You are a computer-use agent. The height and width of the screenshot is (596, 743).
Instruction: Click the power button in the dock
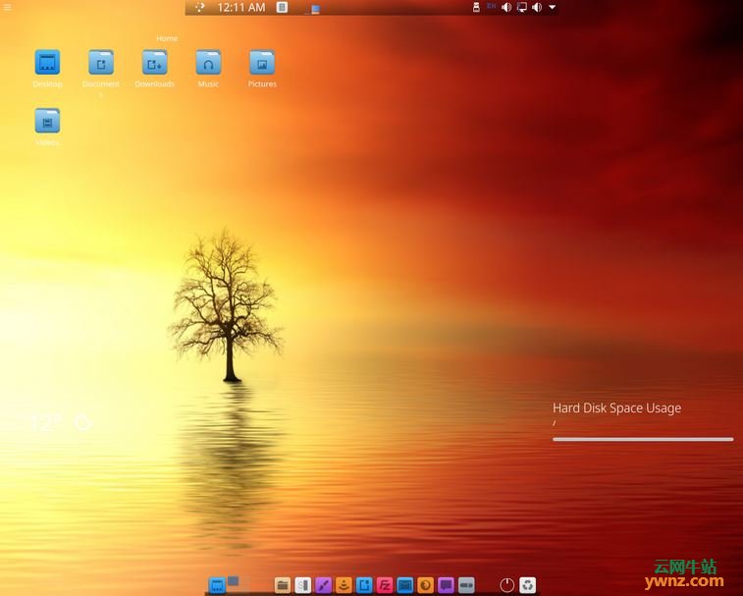[x=506, y=585]
